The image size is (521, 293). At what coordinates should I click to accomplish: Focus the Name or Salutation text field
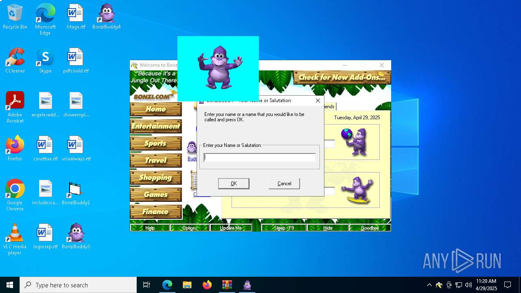(x=260, y=157)
